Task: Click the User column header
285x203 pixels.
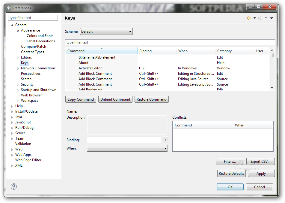Action: [262, 51]
